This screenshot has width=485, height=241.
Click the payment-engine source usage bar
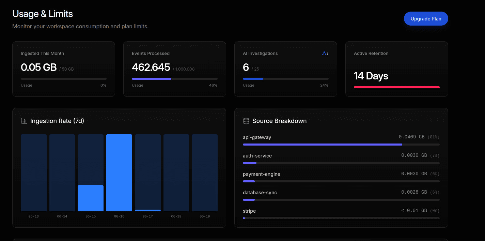tap(341, 181)
